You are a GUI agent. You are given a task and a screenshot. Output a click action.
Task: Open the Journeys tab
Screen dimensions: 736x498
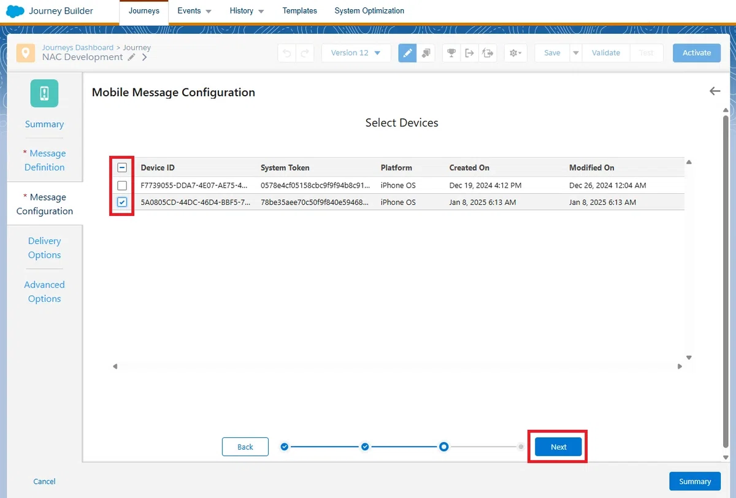point(144,11)
